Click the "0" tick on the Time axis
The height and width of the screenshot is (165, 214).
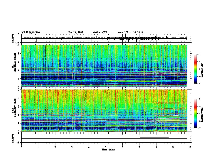[21, 147]
